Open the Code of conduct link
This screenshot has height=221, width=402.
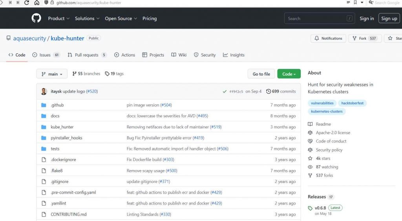pyautogui.click(x=331, y=141)
